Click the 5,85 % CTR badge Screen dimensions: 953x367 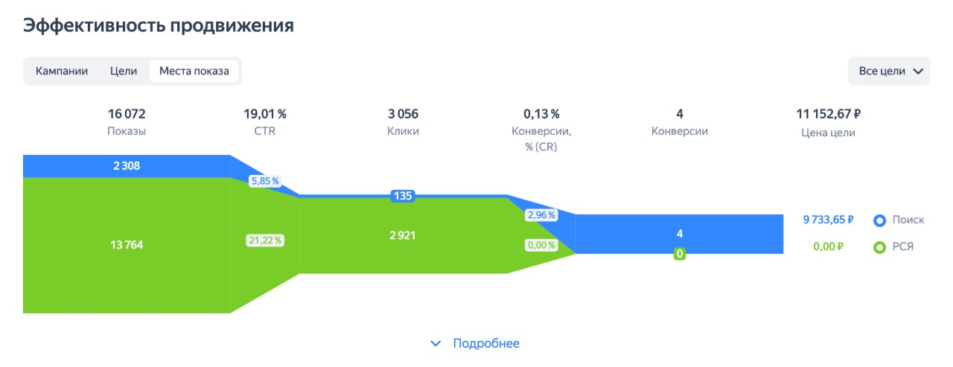pyautogui.click(x=264, y=181)
